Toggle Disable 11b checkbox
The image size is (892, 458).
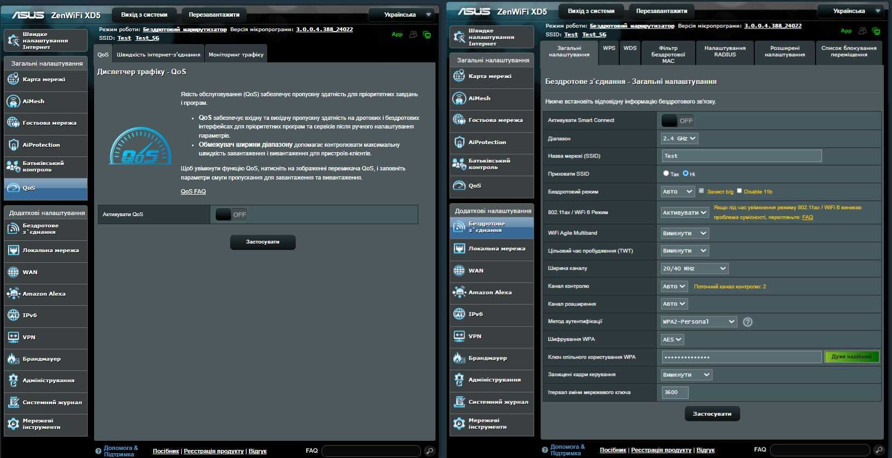pyautogui.click(x=739, y=191)
